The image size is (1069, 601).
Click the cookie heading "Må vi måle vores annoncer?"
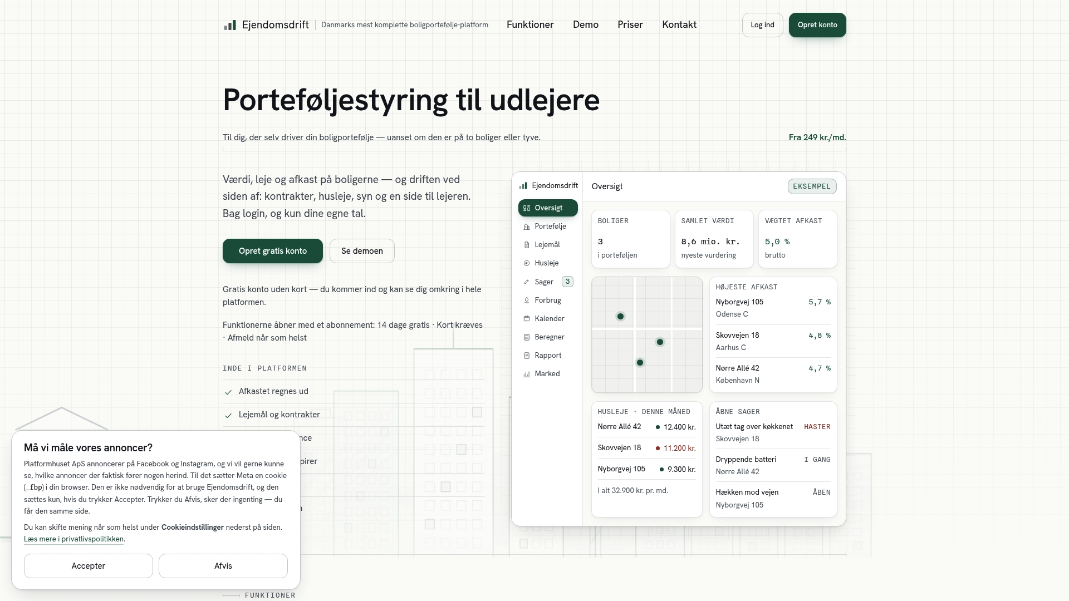(88, 448)
